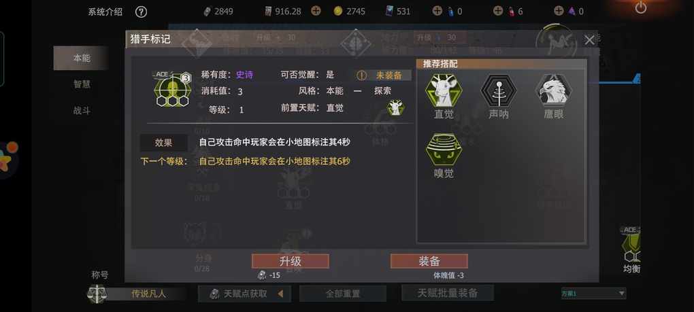694x312 pixels.
Task: Select the 直觉 deer talent icon
Action: [444, 90]
